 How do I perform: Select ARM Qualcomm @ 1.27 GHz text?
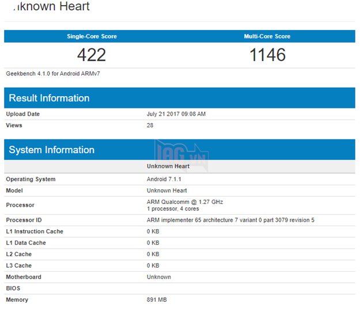[x=185, y=202]
